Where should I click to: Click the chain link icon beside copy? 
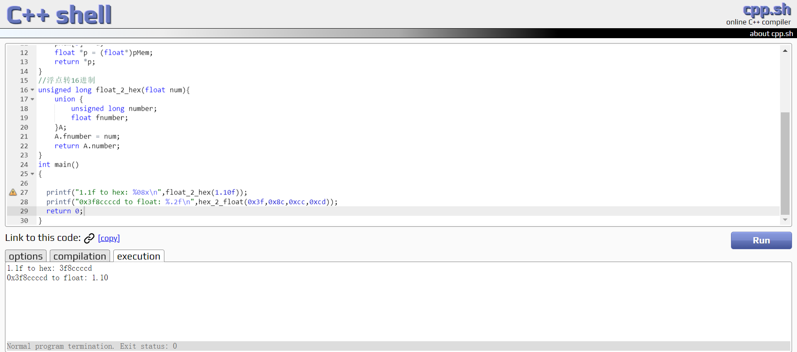(x=89, y=238)
